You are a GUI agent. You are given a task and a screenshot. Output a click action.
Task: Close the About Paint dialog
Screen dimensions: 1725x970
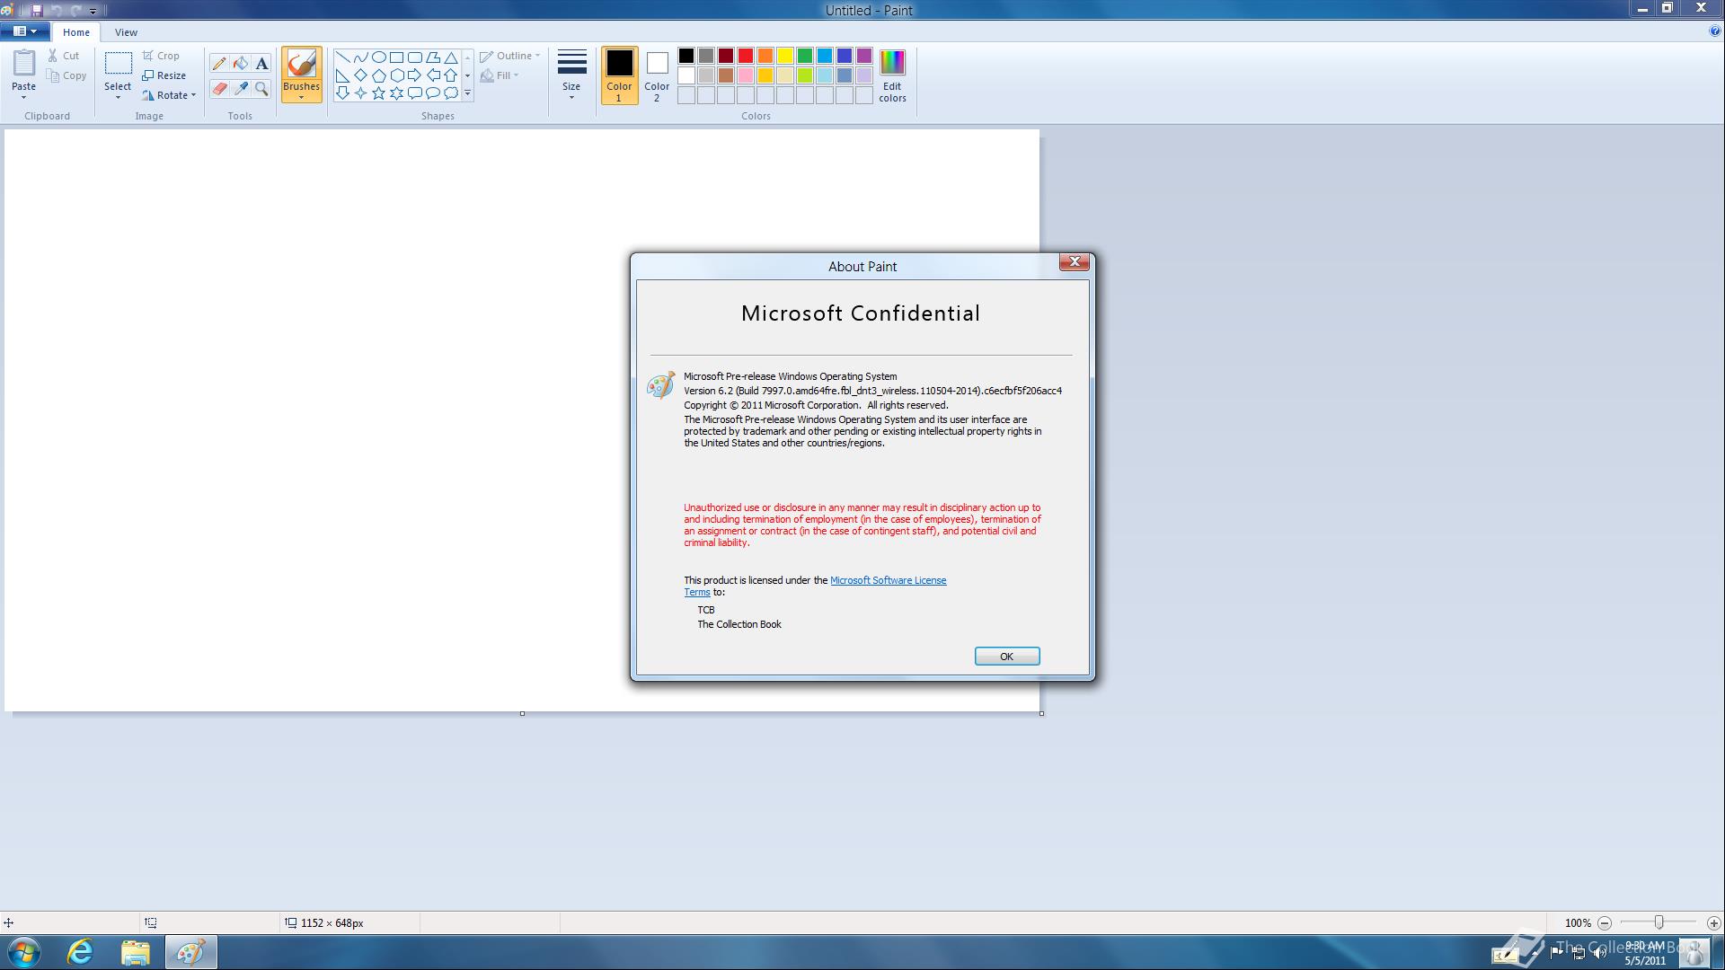[x=1075, y=261]
